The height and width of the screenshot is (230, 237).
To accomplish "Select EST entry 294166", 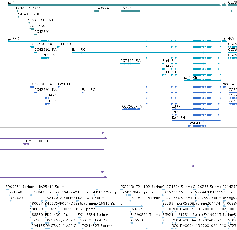I will (38, 226).
